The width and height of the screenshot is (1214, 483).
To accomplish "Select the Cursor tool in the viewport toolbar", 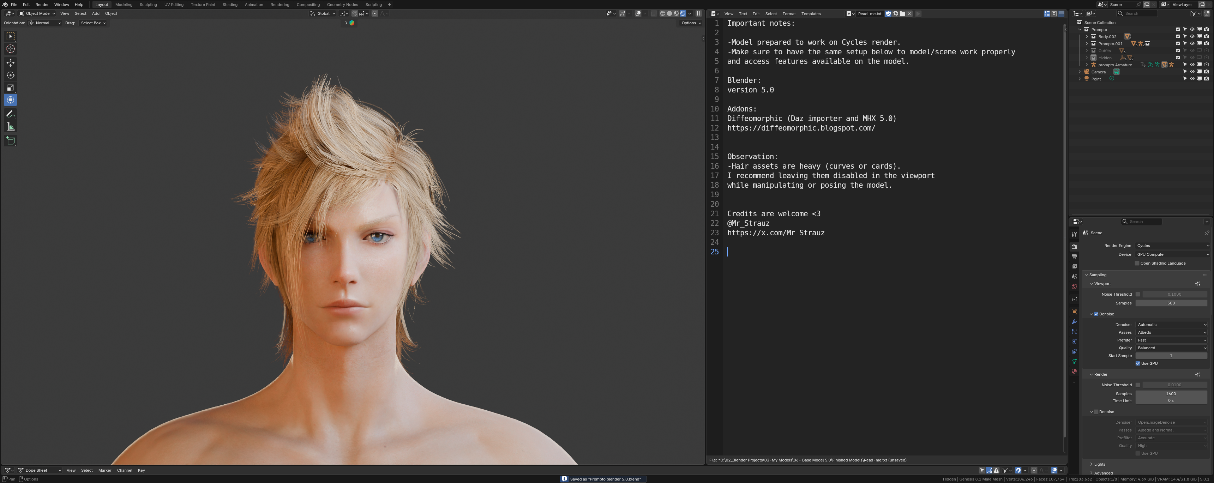I will 10,49.
